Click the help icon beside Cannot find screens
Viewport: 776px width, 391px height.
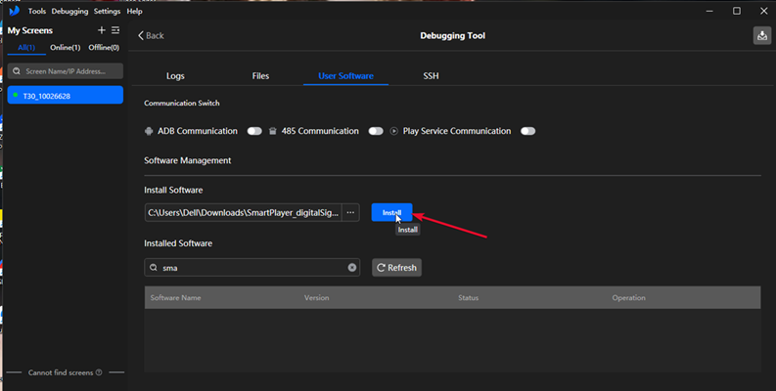coord(99,372)
